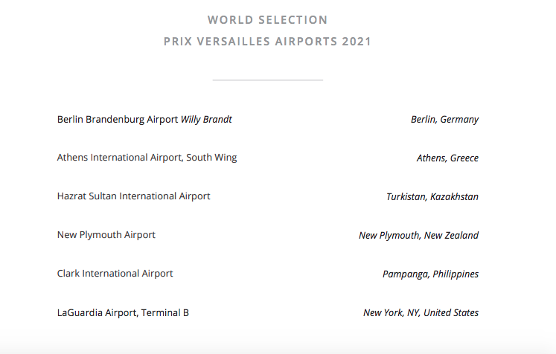
Task: Click the 2021 year in the subtitle
Action: point(357,42)
